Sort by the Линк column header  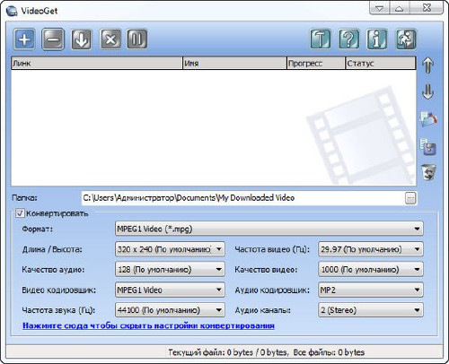(97, 64)
